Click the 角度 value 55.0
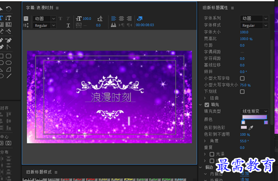Viewport: 278px width, 181px height. click(x=244, y=141)
